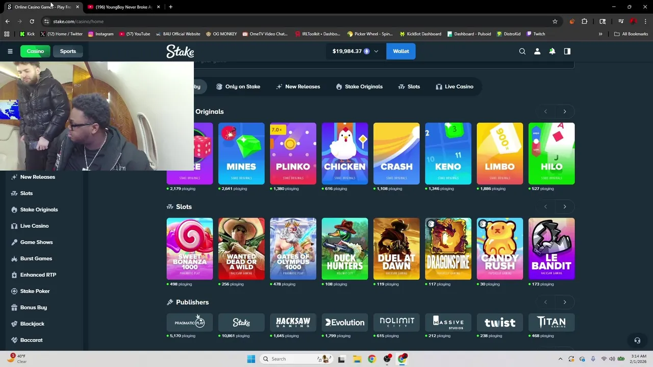Open the Chicken game thumbnail

click(x=345, y=153)
